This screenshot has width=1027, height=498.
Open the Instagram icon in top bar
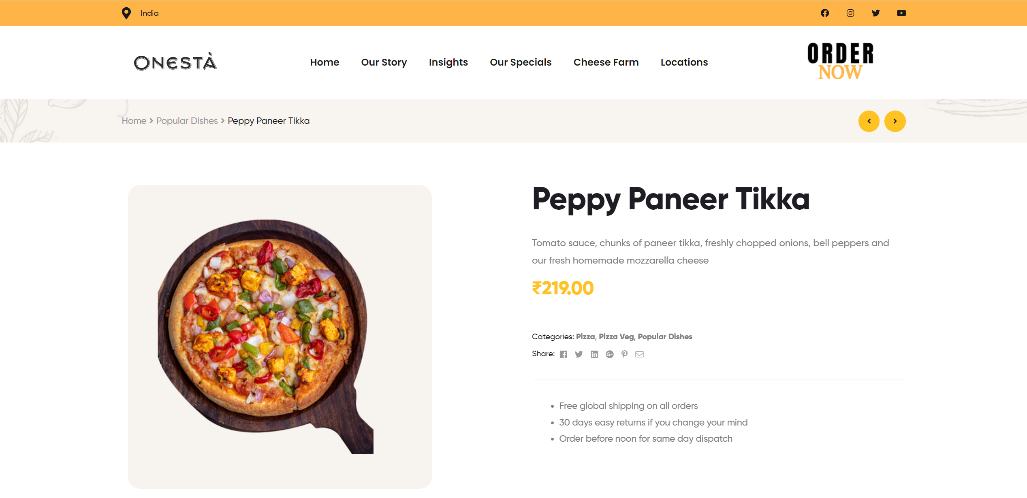tap(850, 13)
